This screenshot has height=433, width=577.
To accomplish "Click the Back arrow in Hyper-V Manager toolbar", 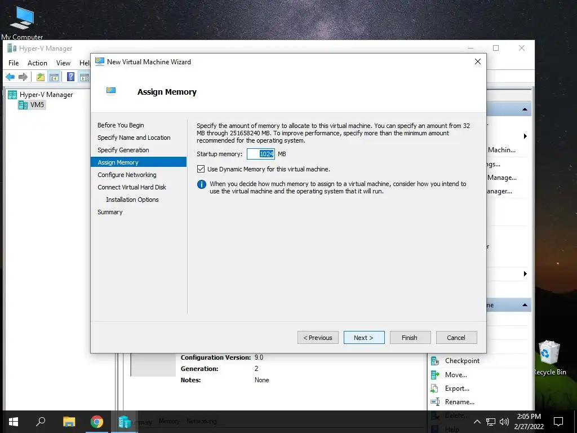I will (10, 77).
